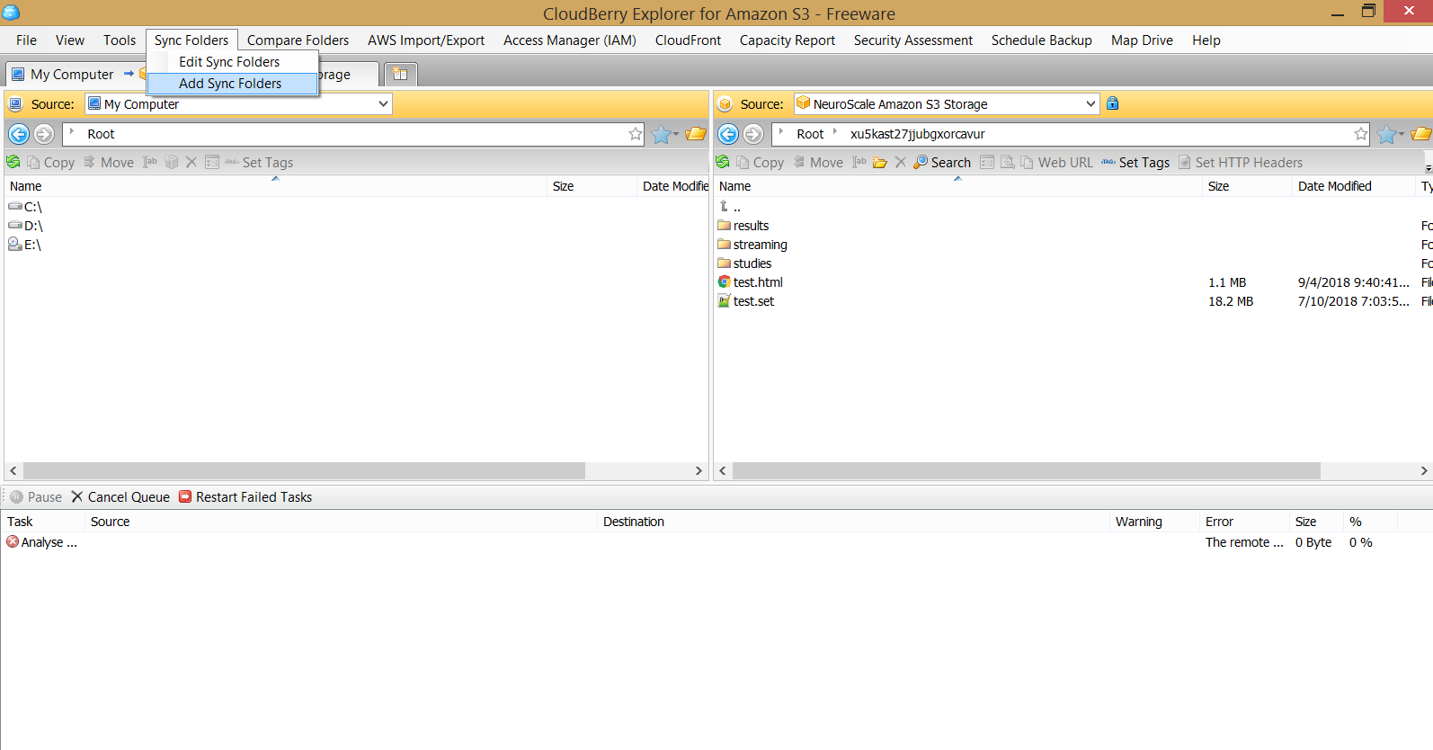This screenshot has height=750, width=1433.
Task: Click Move in the left toolbar
Action: pos(109,163)
